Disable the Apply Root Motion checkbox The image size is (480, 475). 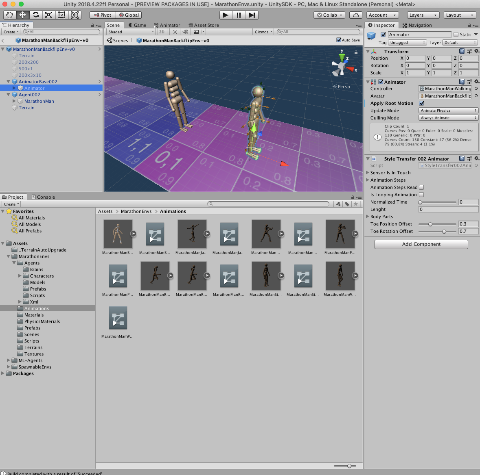click(422, 103)
